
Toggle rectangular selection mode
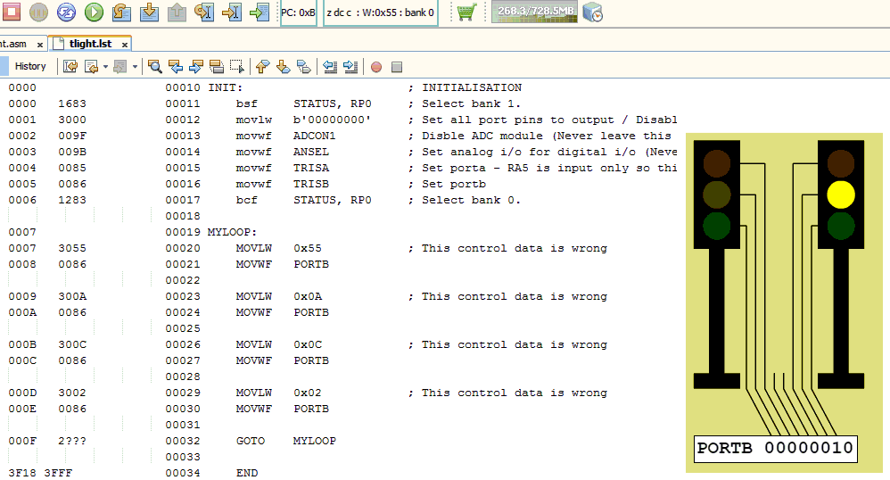(237, 67)
